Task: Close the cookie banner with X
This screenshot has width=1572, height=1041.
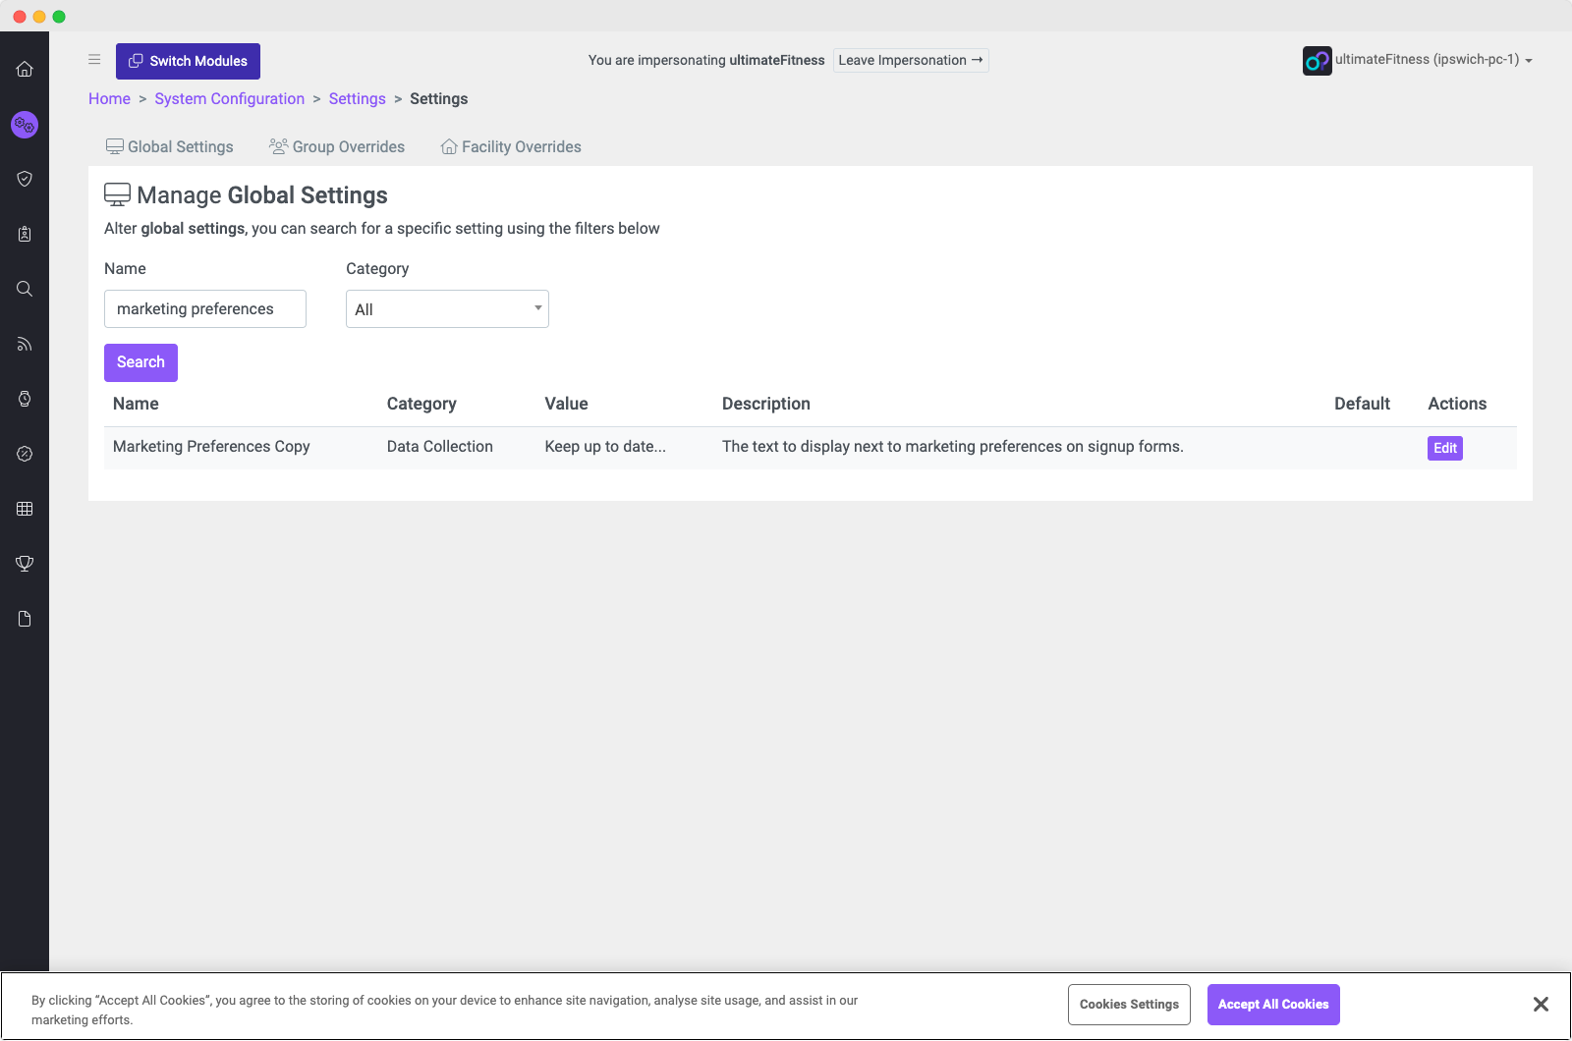Action: click(x=1541, y=1004)
